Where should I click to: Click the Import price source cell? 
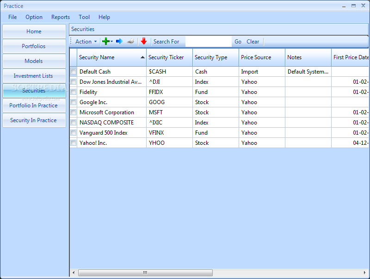262,72
